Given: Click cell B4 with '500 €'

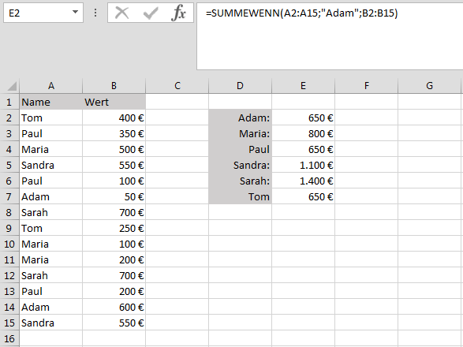Looking at the screenshot, I should click(114, 149).
